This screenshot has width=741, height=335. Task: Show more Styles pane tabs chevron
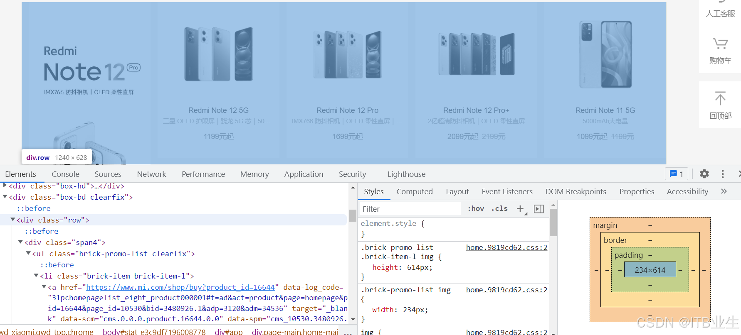(x=724, y=191)
